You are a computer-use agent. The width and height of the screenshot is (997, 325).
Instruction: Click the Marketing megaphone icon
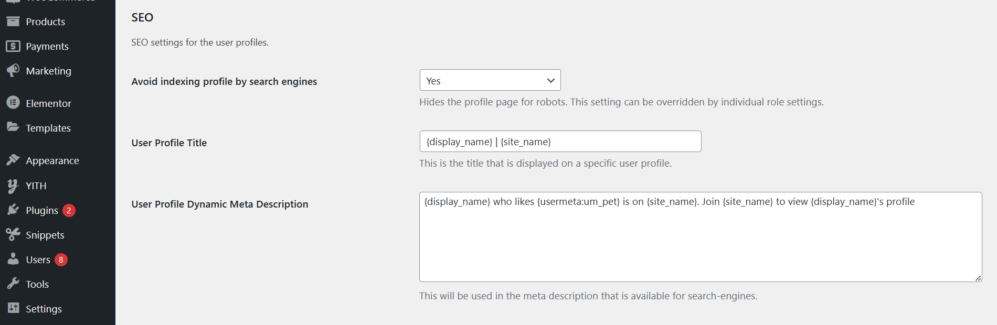click(x=13, y=70)
